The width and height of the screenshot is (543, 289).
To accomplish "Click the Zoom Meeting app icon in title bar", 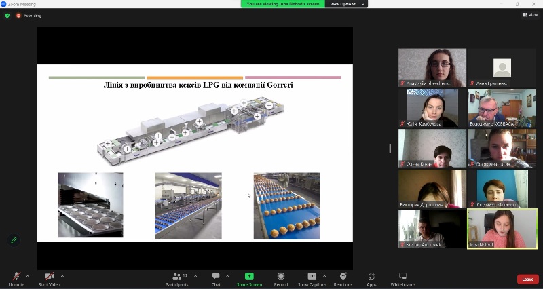I will click(3, 4).
